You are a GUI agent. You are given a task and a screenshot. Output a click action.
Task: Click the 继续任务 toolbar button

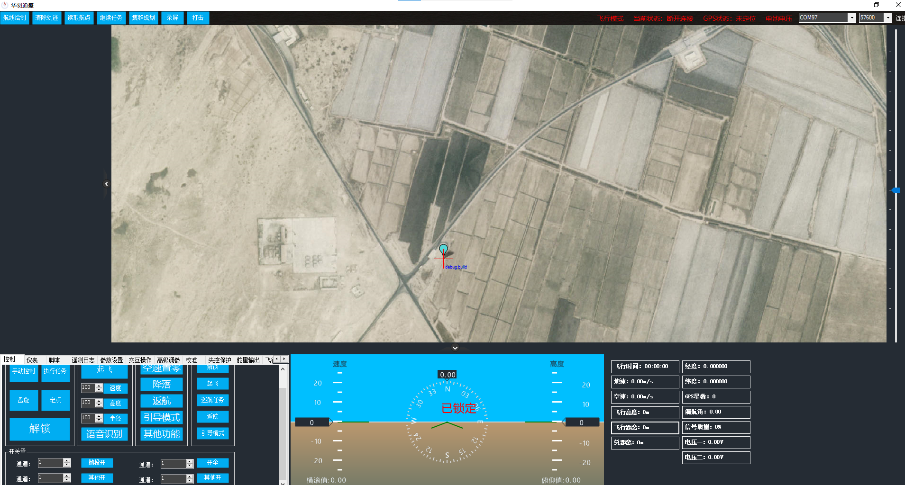[x=111, y=18]
